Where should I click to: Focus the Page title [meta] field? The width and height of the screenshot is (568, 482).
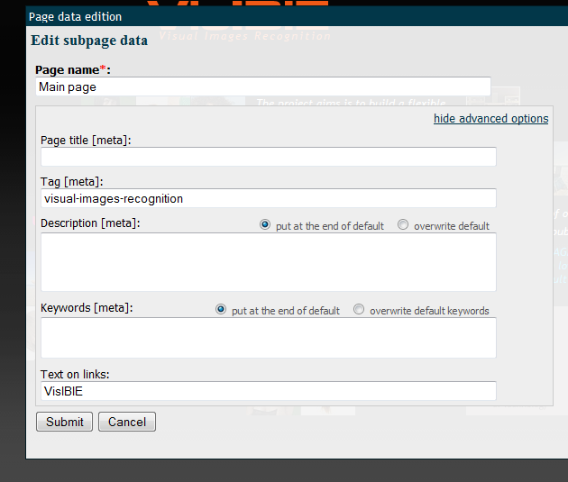(x=269, y=157)
